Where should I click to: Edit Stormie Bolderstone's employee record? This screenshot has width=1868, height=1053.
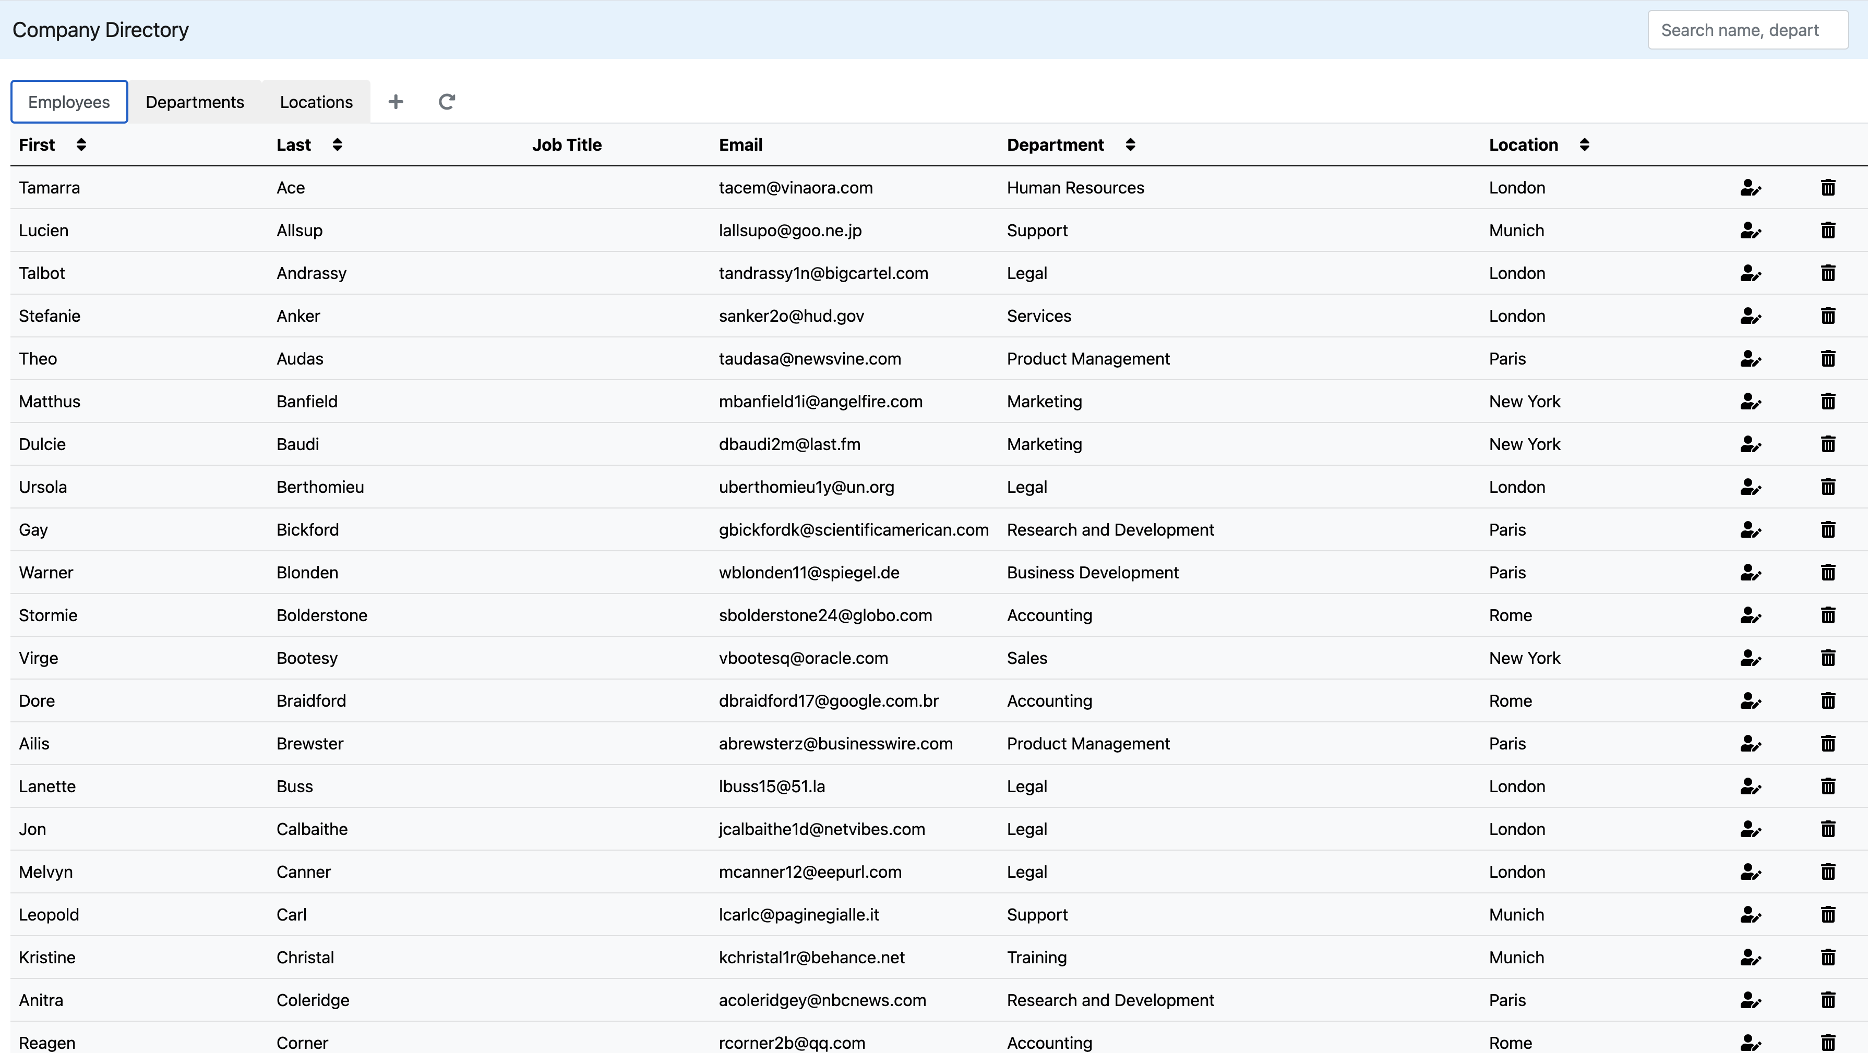1751,615
